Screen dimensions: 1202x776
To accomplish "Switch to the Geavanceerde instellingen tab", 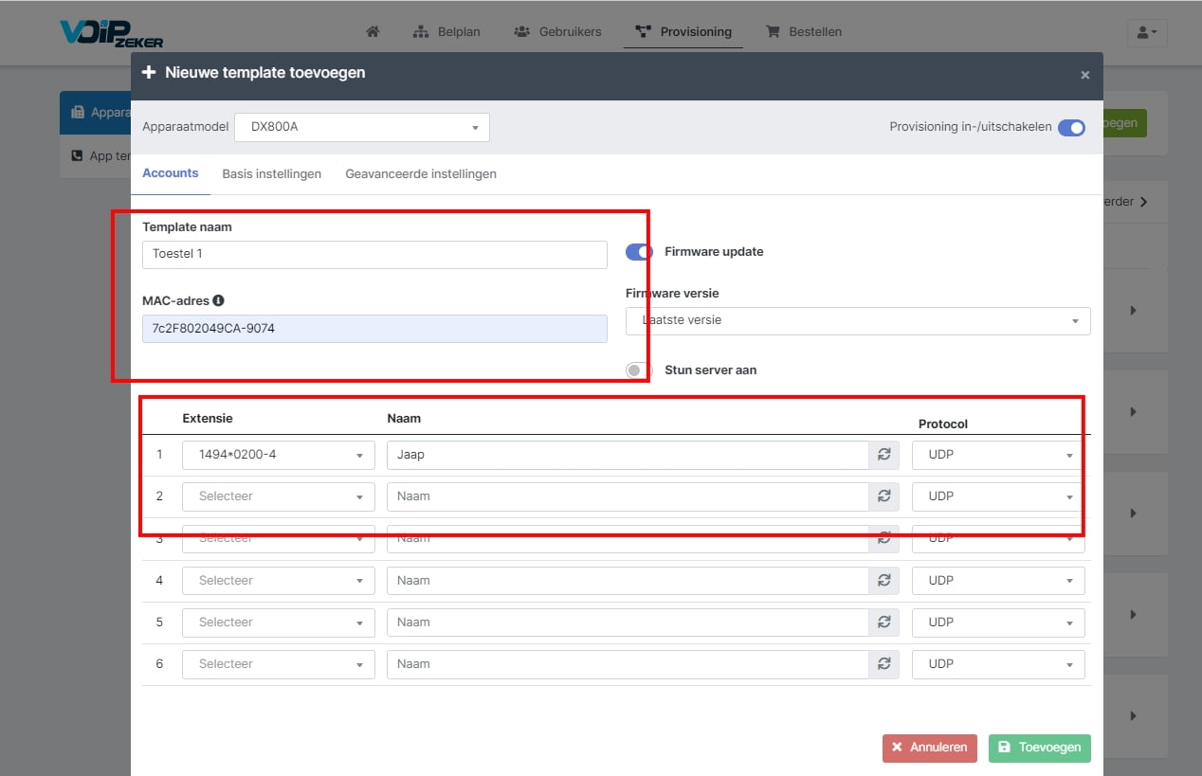I will click(x=421, y=174).
